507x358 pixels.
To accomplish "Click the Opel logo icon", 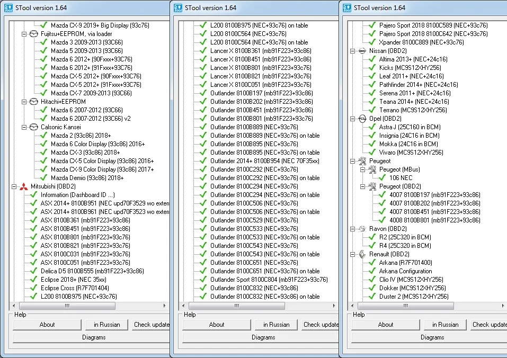I will (362, 119).
